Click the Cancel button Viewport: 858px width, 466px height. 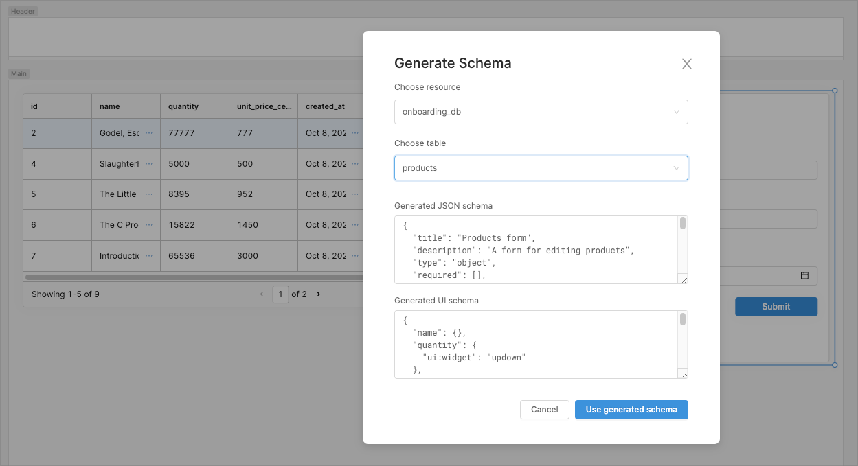544,409
